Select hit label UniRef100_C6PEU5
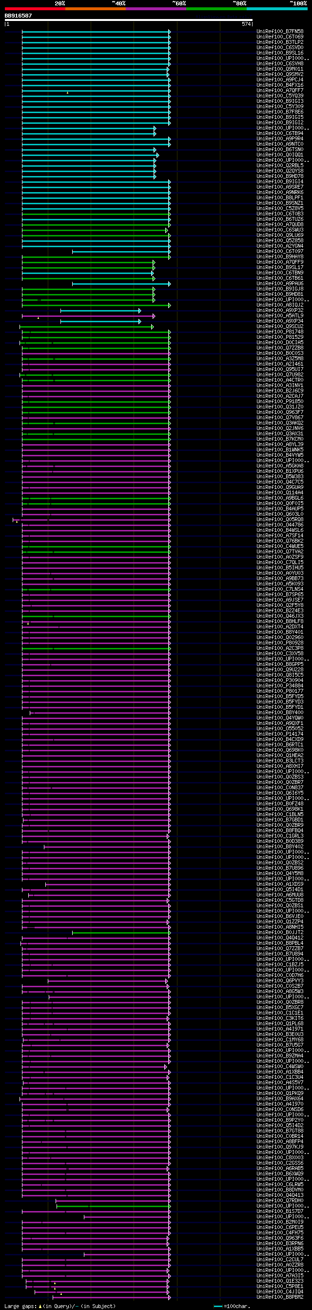 coord(280,1227)
